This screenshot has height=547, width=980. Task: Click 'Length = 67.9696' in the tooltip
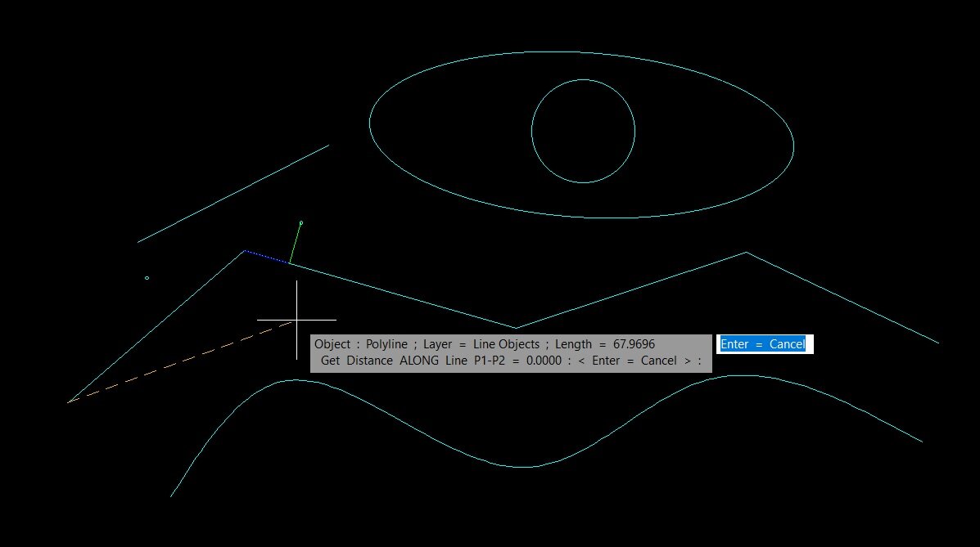click(x=604, y=344)
